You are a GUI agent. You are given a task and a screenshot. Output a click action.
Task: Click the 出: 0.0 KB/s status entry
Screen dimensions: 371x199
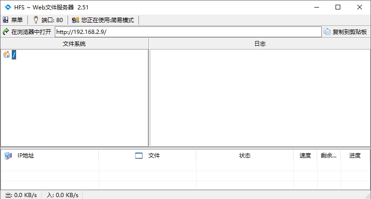[21, 195]
